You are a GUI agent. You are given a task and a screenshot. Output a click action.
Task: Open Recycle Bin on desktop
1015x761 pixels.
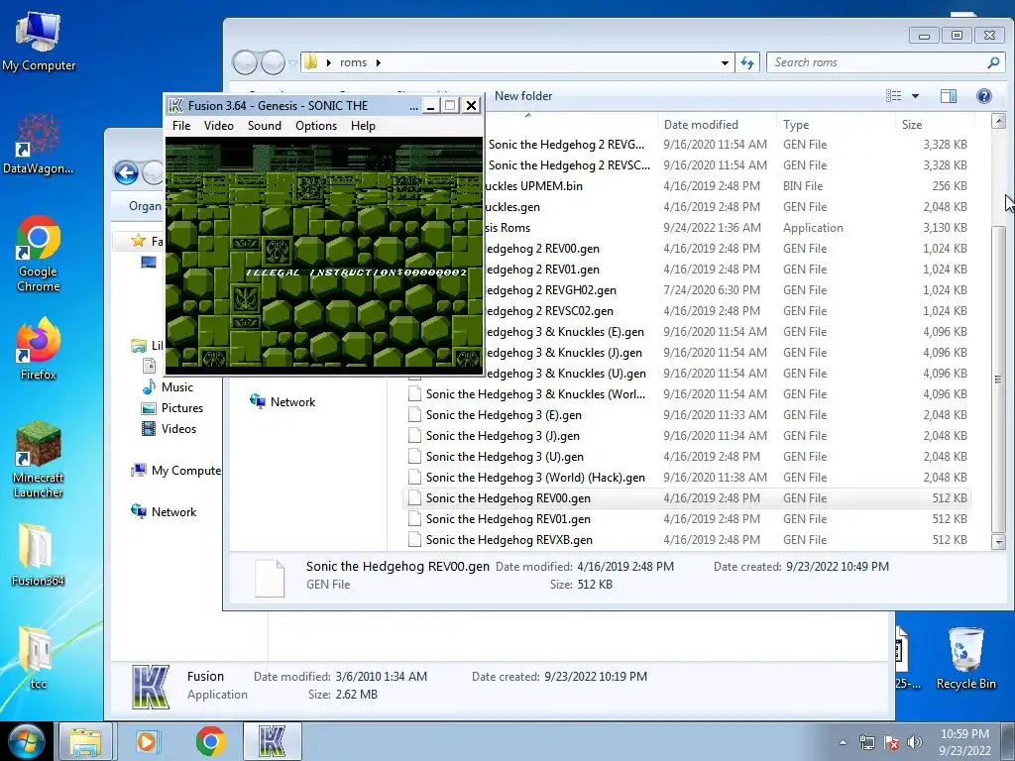pos(965,658)
